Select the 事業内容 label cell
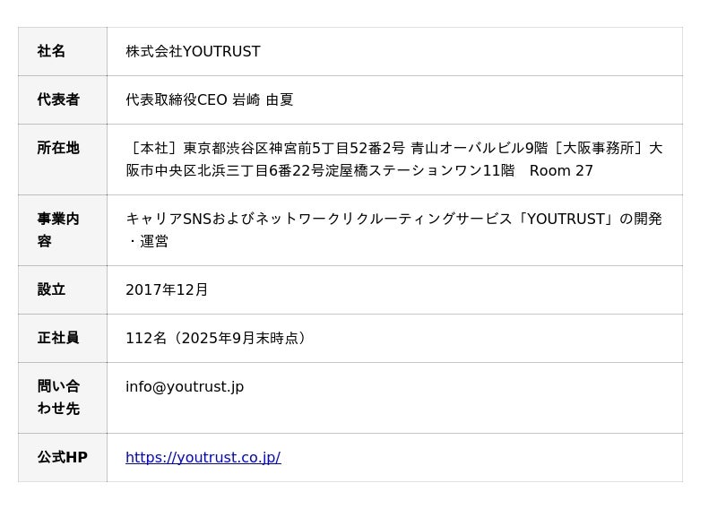This screenshot has height=509, width=717. click(58, 230)
